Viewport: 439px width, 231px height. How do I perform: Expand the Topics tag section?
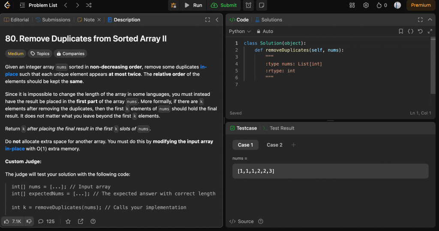(x=40, y=53)
